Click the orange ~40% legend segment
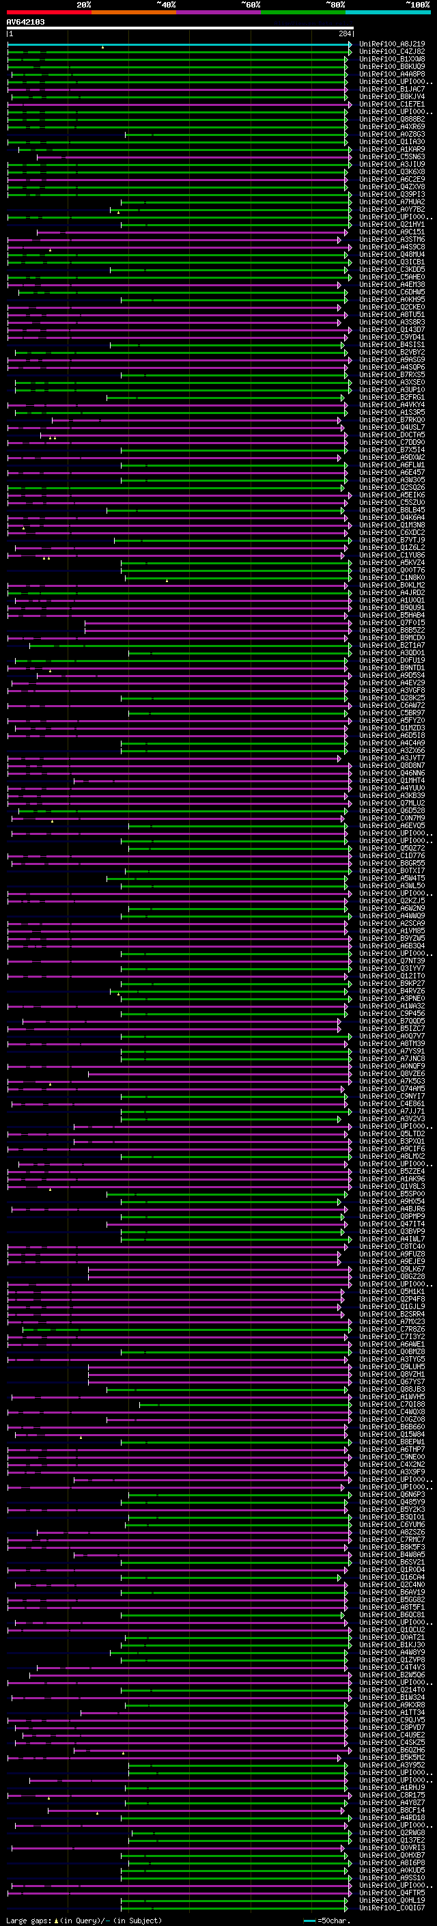437x1926 pixels. click(134, 12)
